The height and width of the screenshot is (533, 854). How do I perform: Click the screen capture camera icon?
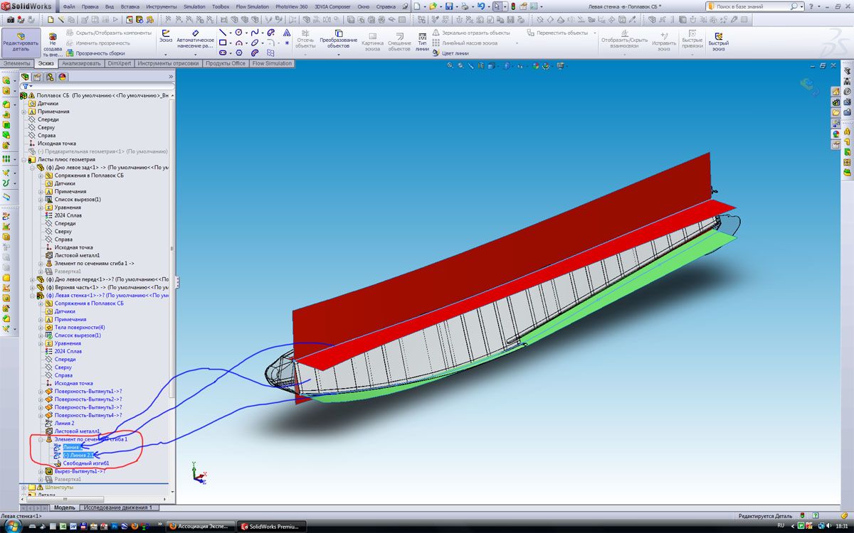[10, 19]
